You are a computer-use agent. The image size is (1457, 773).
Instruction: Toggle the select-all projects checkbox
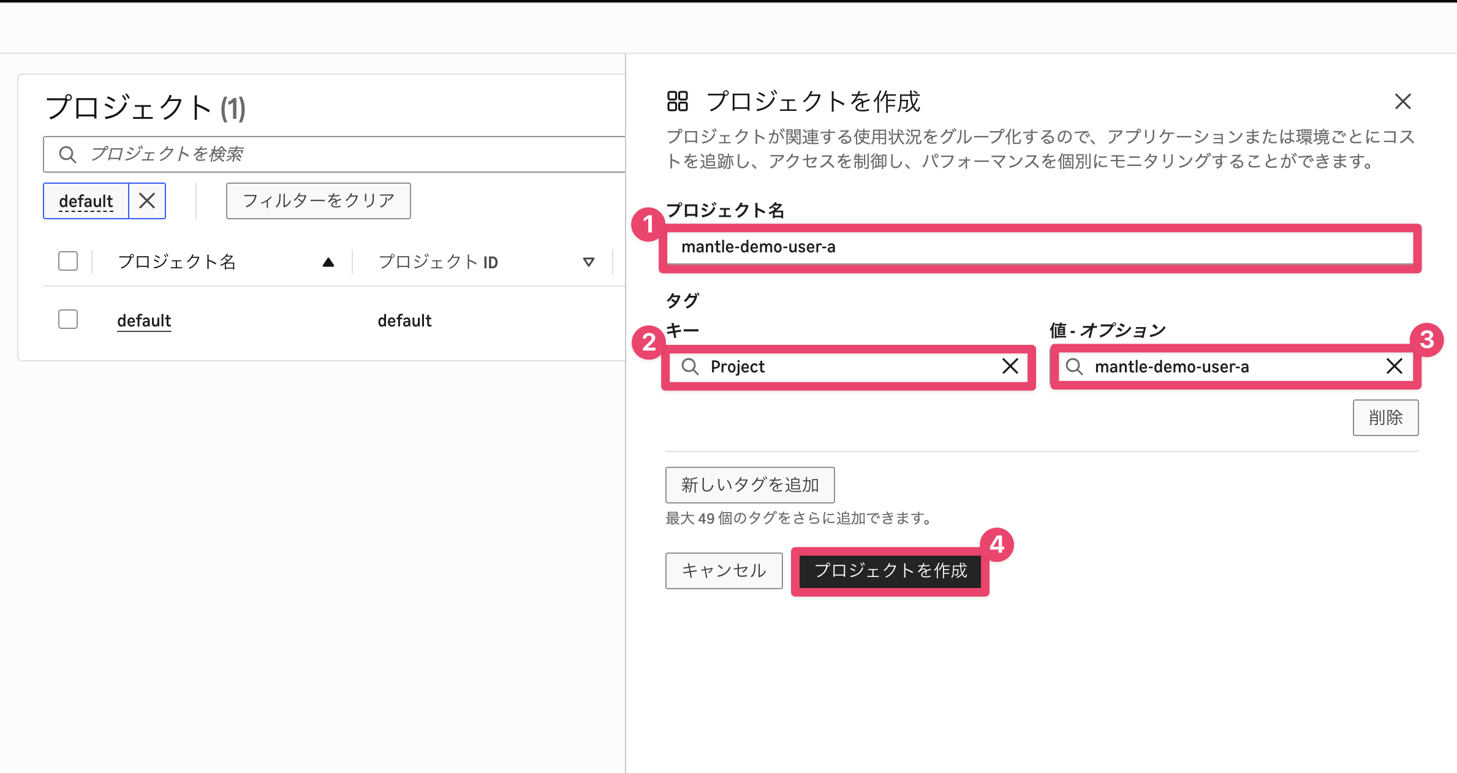click(68, 261)
